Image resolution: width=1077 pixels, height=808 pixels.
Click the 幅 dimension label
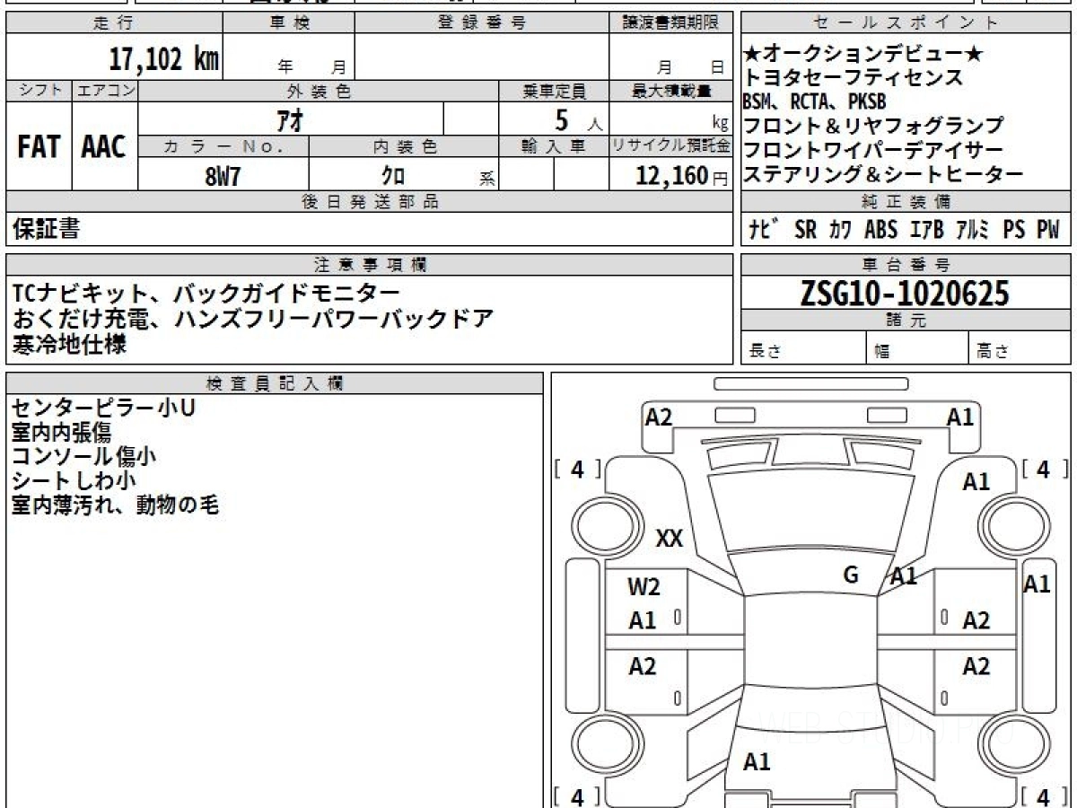(x=882, y=353)
